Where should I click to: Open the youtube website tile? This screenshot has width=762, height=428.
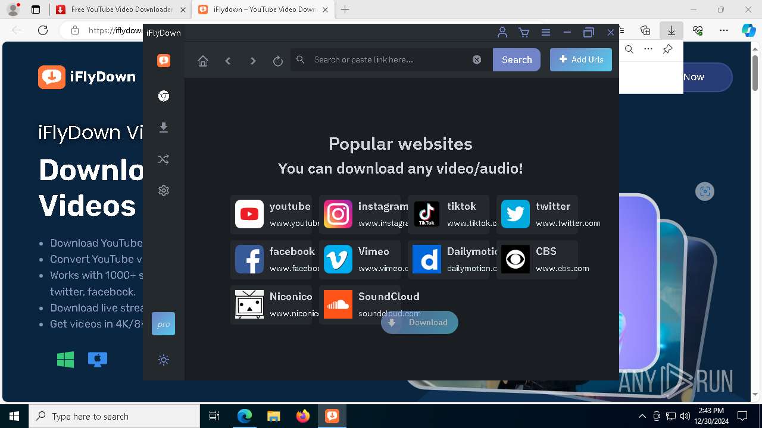coord(271,215)
